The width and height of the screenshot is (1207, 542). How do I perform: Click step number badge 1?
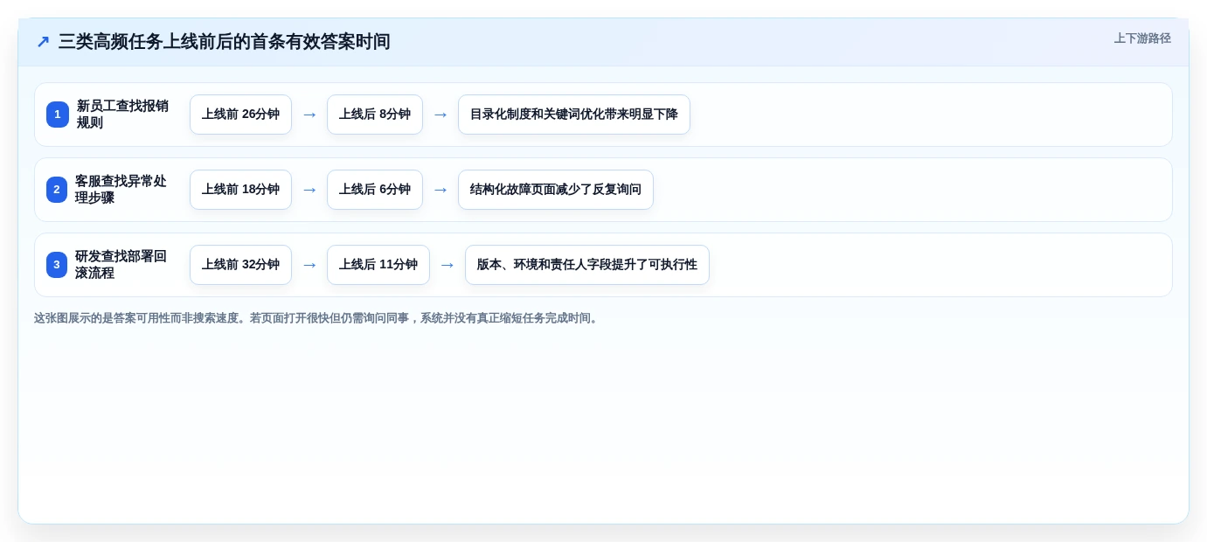(58, 115)
